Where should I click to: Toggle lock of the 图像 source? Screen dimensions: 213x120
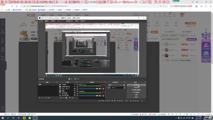click(x=77, y=91)
